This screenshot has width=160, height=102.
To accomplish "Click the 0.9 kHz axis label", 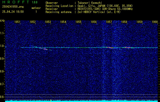I will pos(2,59).
